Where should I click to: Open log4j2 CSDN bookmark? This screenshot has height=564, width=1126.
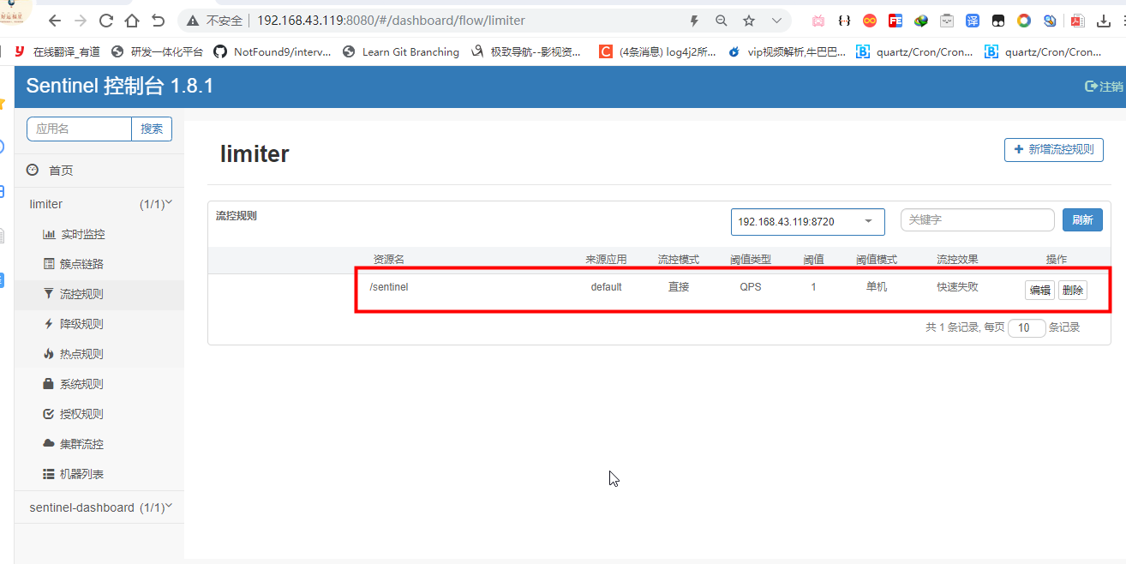point(658,51)
